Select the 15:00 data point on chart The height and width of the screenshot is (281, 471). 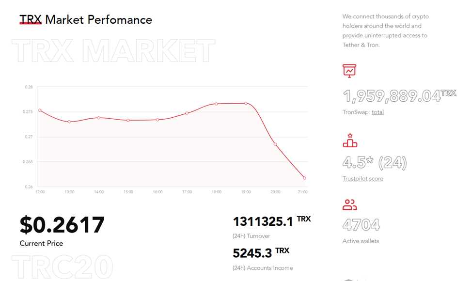[128, 120]
